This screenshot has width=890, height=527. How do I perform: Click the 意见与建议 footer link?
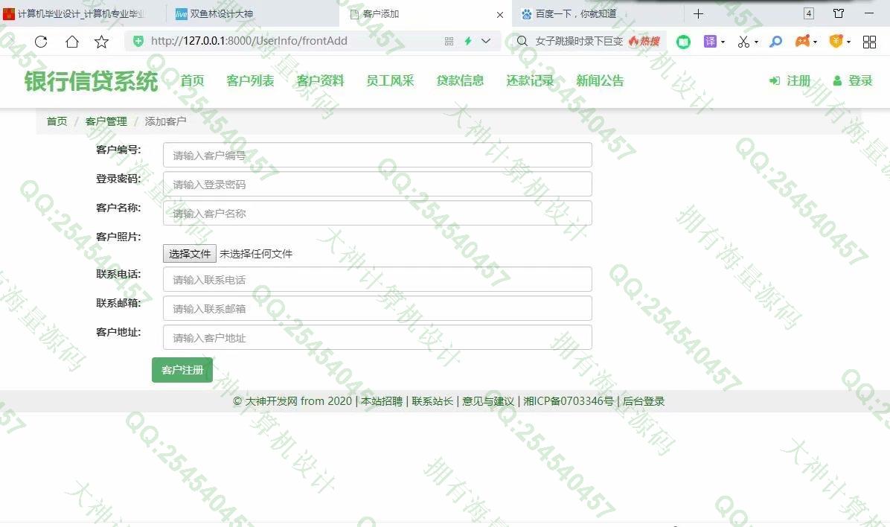[488, 401]
